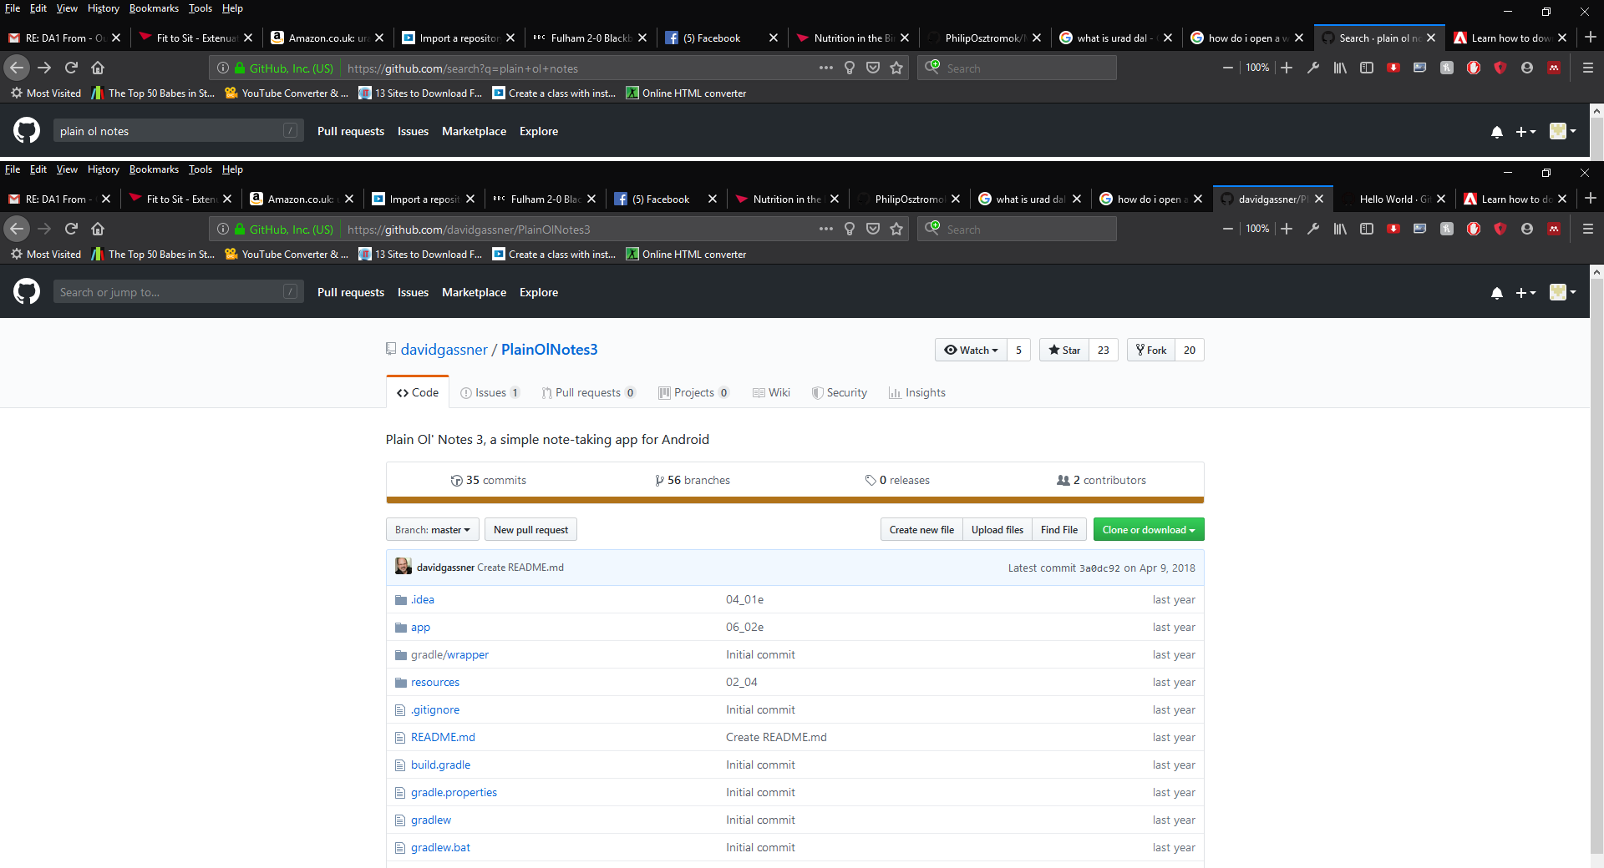Open the Library icon in lower window toolbar
Screen dimensions: 1604x868
pos(1340,229)
